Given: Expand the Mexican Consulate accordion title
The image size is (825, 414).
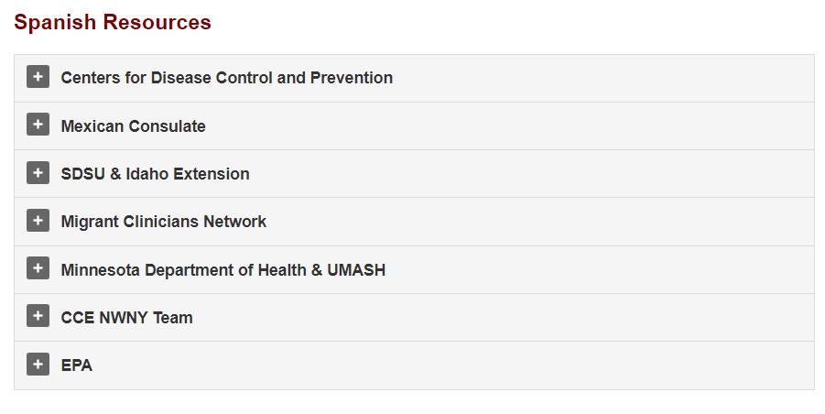Looking at the screenshot, I should coord(133,126).
